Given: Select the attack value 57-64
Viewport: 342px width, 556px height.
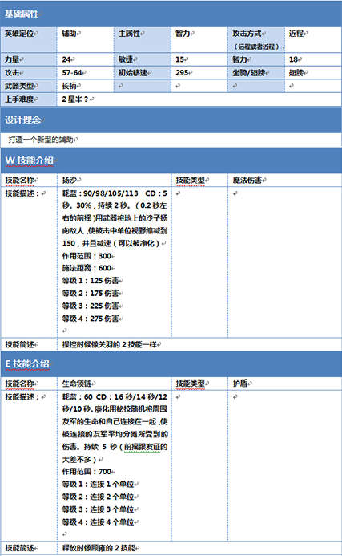Looking at the screenshot, I should [86, 73].
